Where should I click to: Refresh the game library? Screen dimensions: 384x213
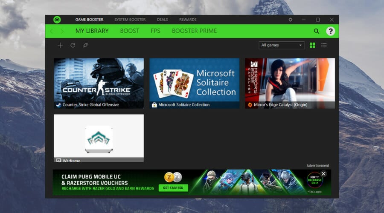point(73,45)
